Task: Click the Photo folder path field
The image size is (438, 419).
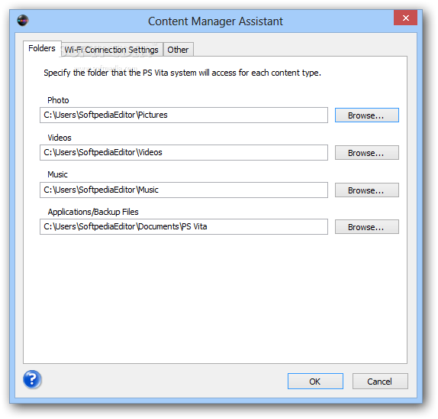Action: pos(184,115)
